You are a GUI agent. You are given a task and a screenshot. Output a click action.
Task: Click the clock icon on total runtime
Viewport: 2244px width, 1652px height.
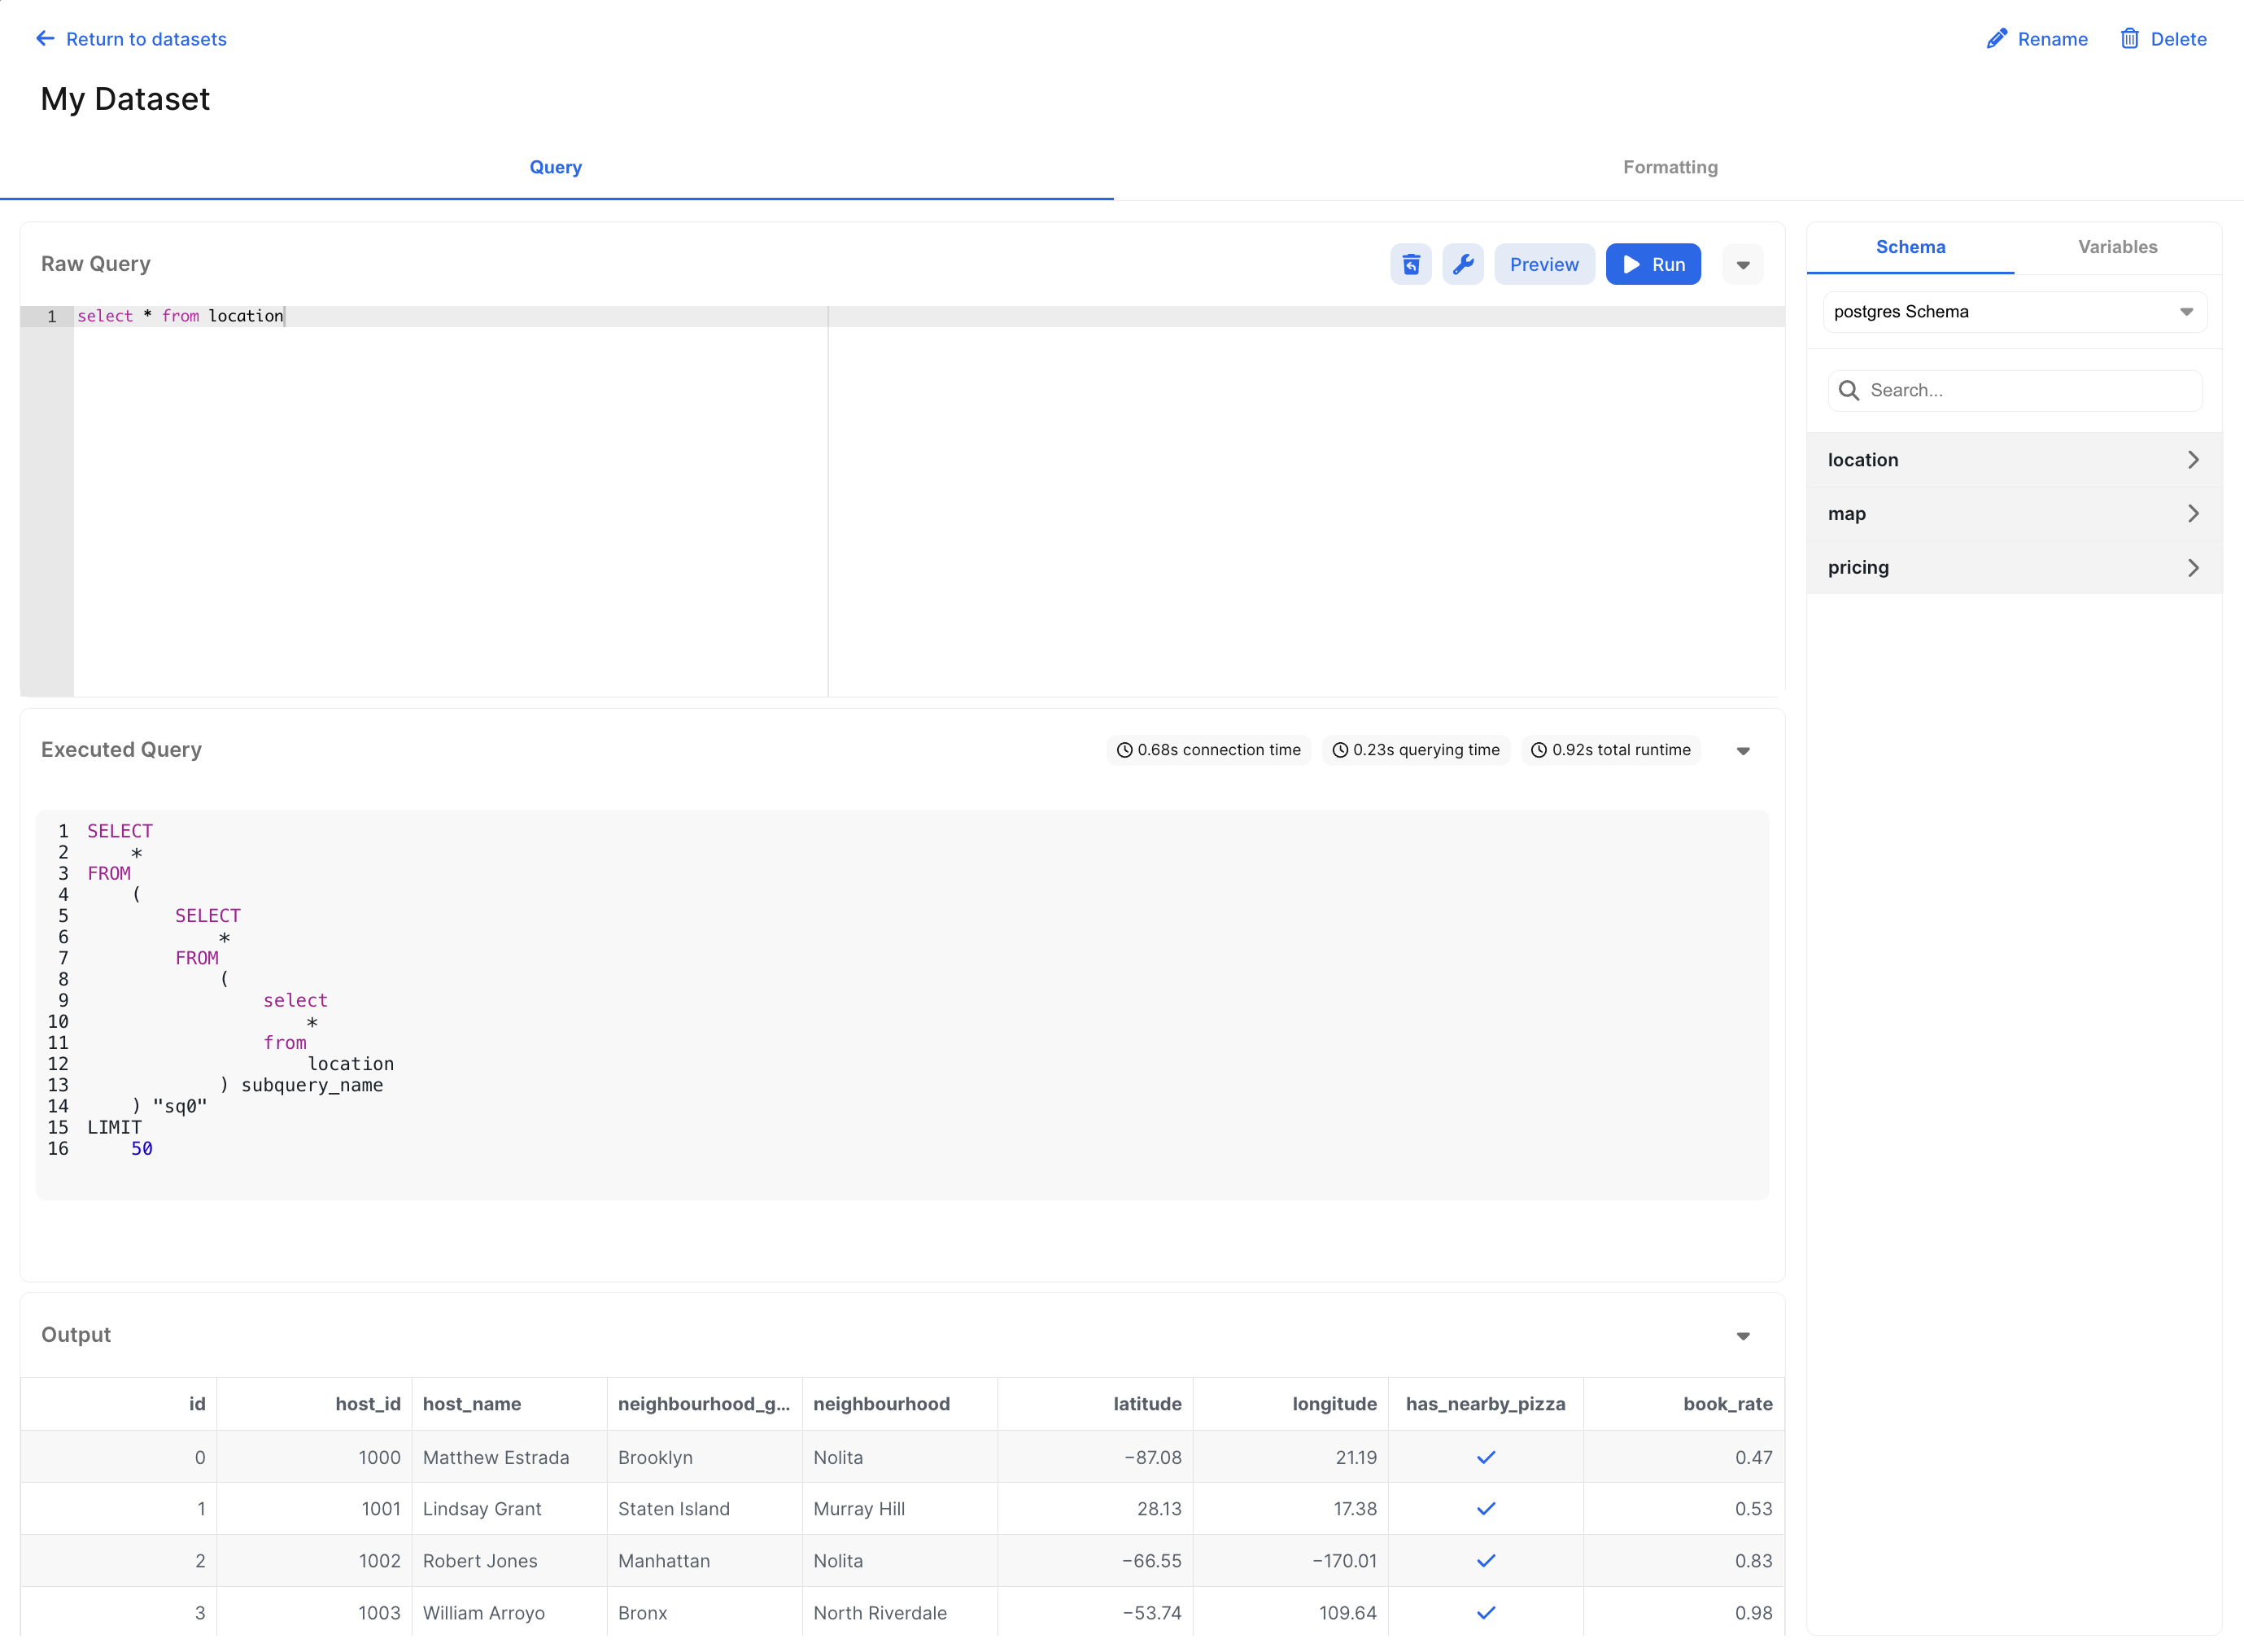(1539, 750)
